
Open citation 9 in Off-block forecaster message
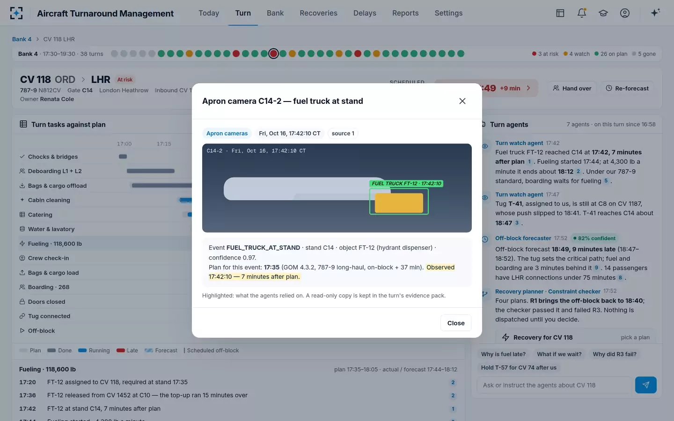(596, 268)
